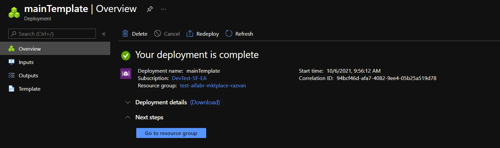500x148 pixels.
Task: Click the Overview cubes sidebar icon
Action: click(12, 49)
